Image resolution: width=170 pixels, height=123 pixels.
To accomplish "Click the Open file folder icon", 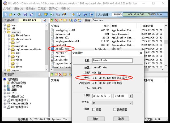I will pyautogui.click(x=11, y=14).
